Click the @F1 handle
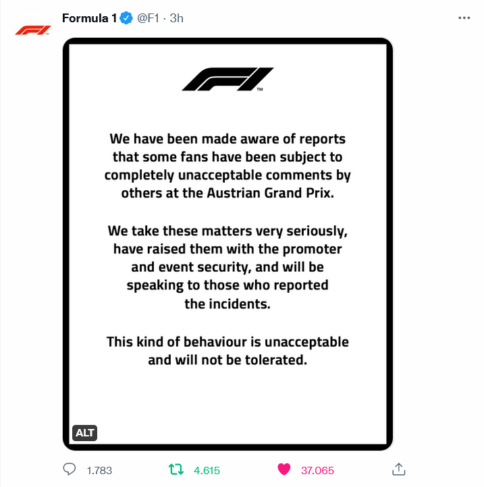 (150, 19)
